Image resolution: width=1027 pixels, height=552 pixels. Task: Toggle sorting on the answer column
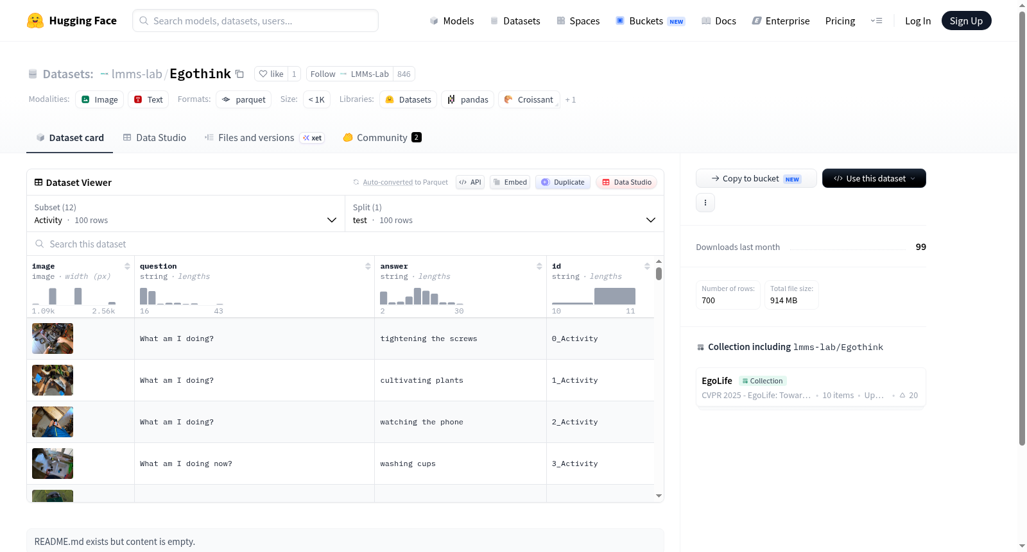pyautogui.click(x=539, y=266)
